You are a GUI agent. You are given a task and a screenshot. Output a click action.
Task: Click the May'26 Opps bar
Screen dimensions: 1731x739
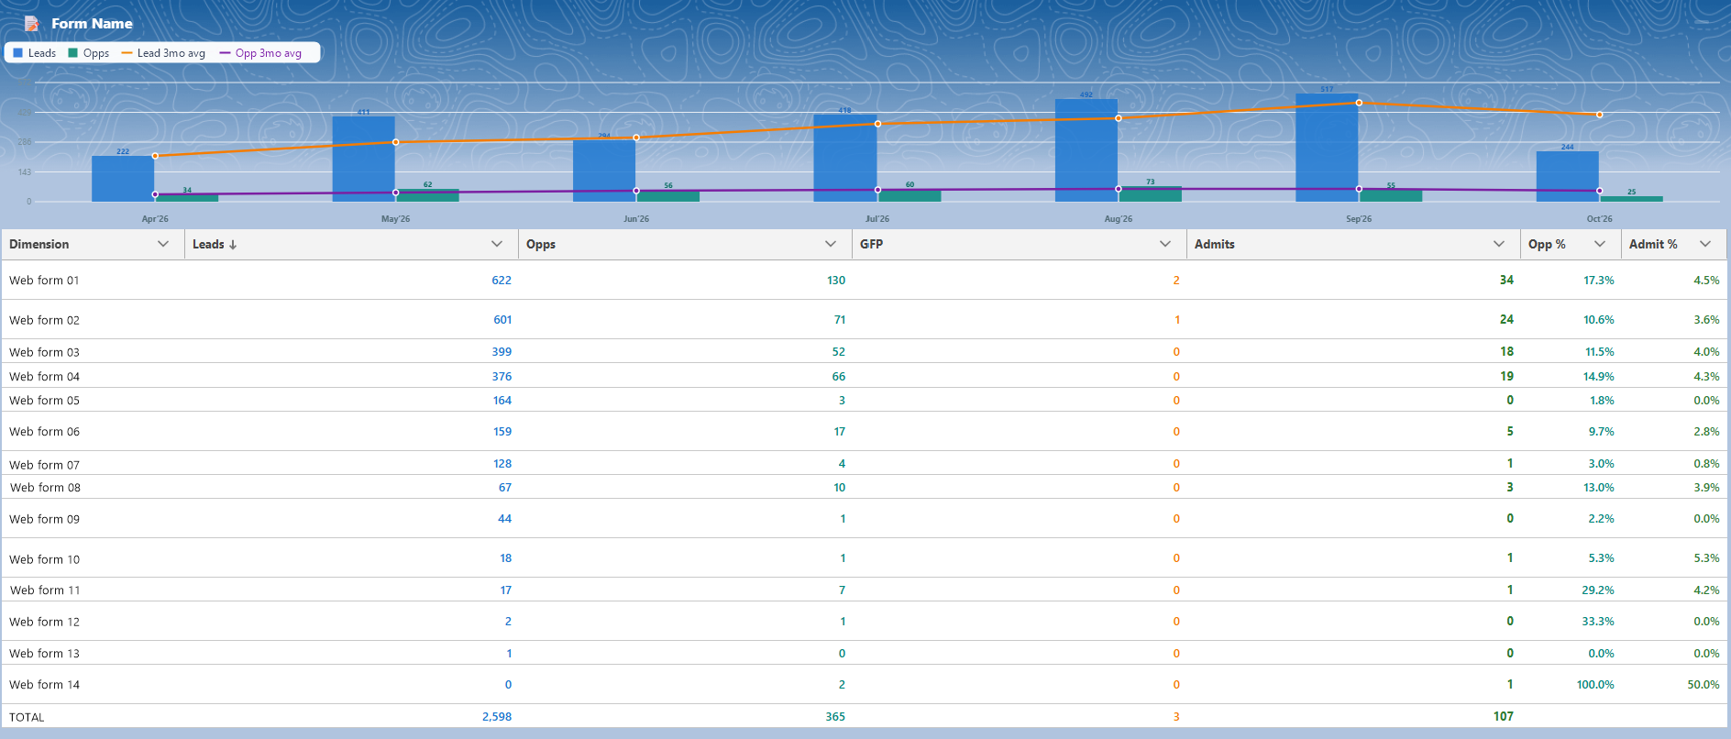(428, 195)
